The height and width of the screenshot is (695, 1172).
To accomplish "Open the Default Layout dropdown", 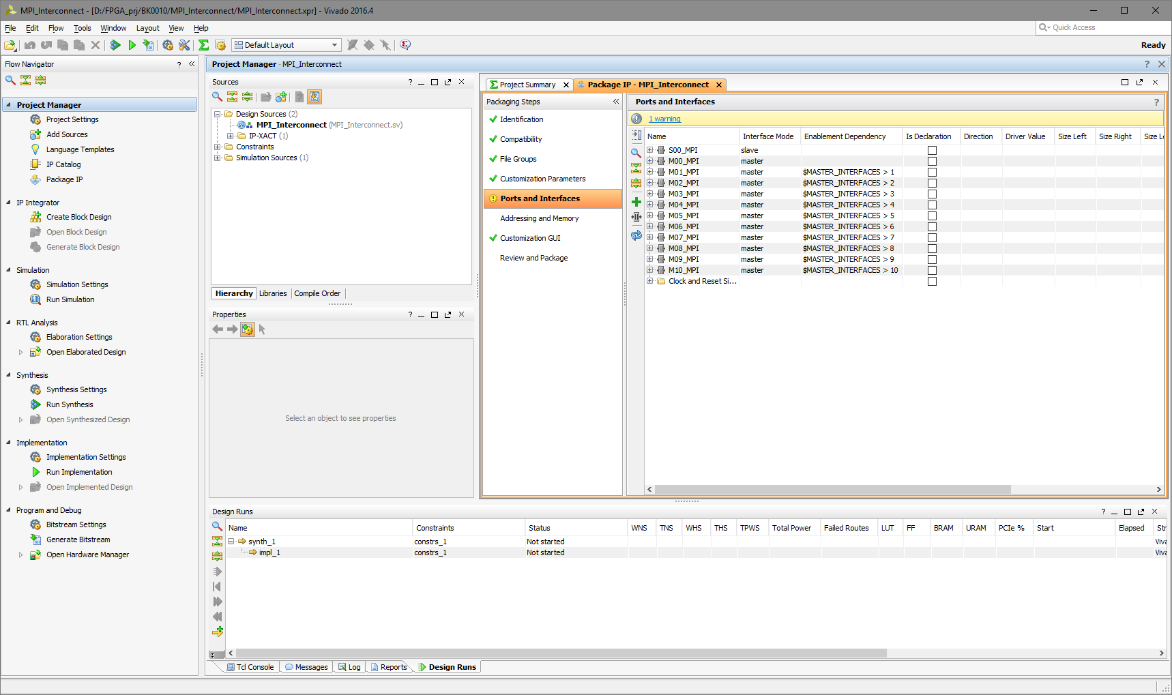I will coord(287,45).
